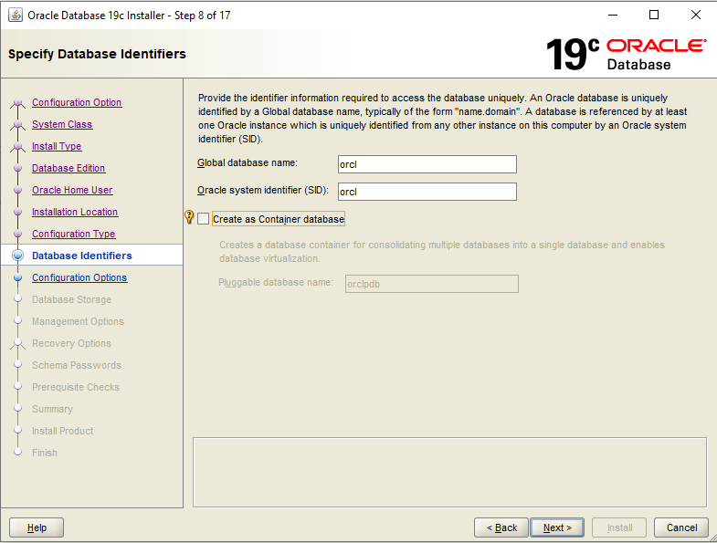Maximize the installer window

(654, 16)
